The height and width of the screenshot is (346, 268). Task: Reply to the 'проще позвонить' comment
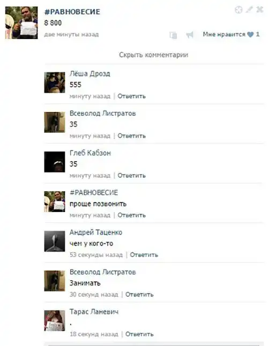tap(131, 215)
